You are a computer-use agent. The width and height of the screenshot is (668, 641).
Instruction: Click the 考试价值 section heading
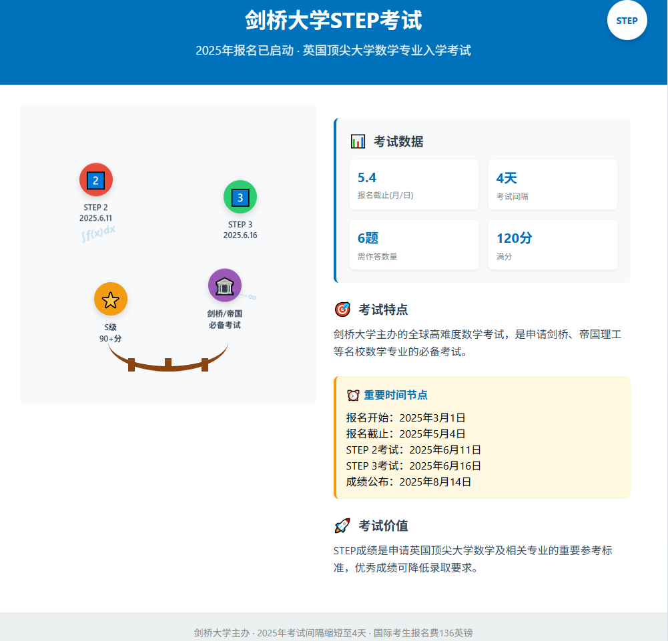pos(384,526)
